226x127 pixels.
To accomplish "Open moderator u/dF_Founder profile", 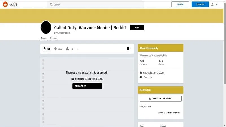I will point(145,106).
